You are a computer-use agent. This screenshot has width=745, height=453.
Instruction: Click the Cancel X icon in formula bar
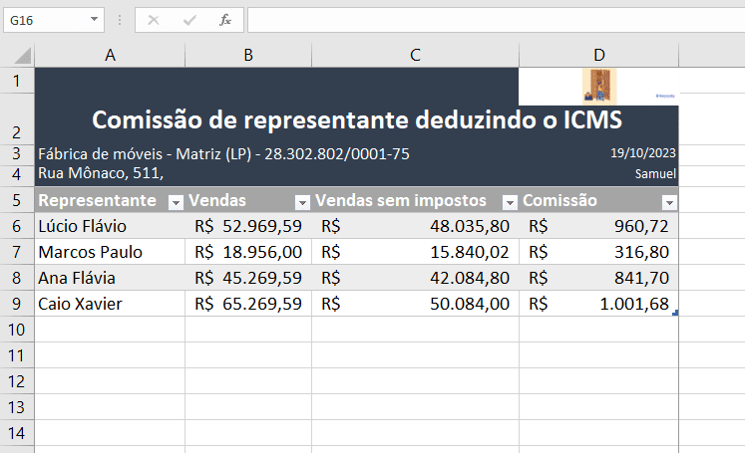pos(154,20)
